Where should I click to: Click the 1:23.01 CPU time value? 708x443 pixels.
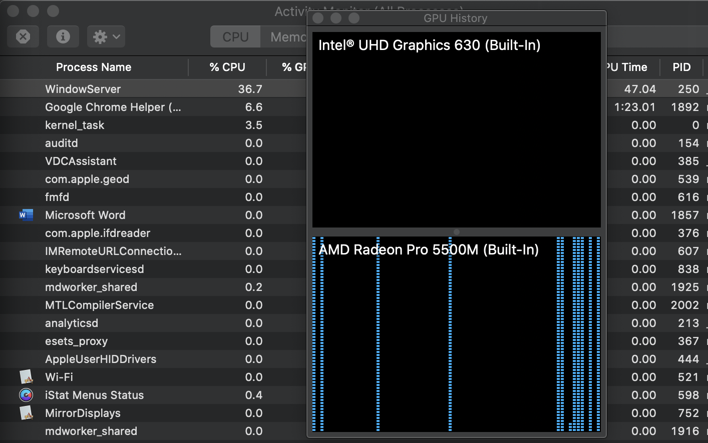pos(635,107)
